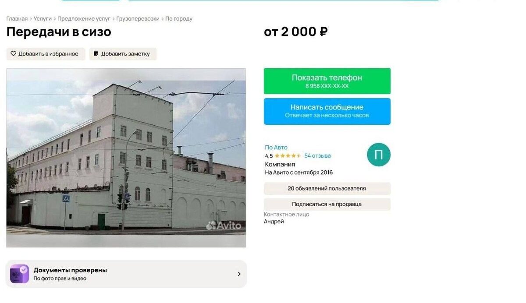Click the purple verified documents badge icon

tap(19, 274)
